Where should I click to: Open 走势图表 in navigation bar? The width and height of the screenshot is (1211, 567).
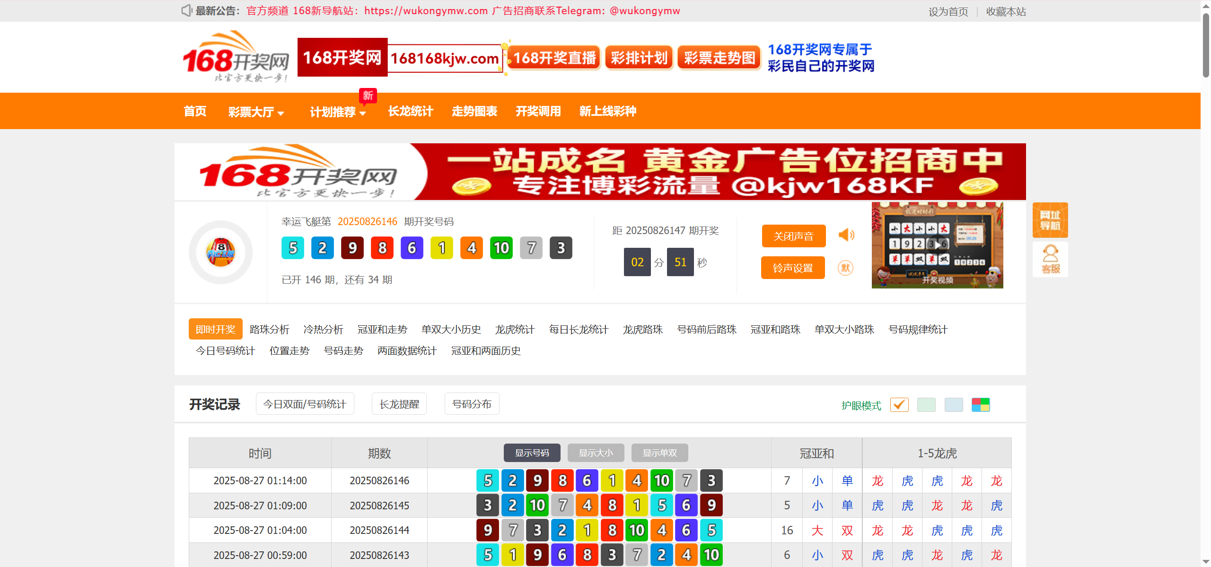pos(474,111)
